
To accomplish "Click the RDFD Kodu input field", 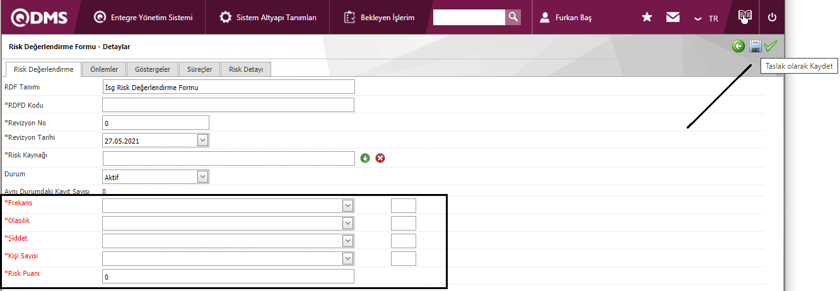I will (x=228, y=105).
